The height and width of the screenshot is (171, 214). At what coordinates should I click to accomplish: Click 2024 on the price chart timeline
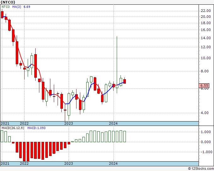coord(113,123)
